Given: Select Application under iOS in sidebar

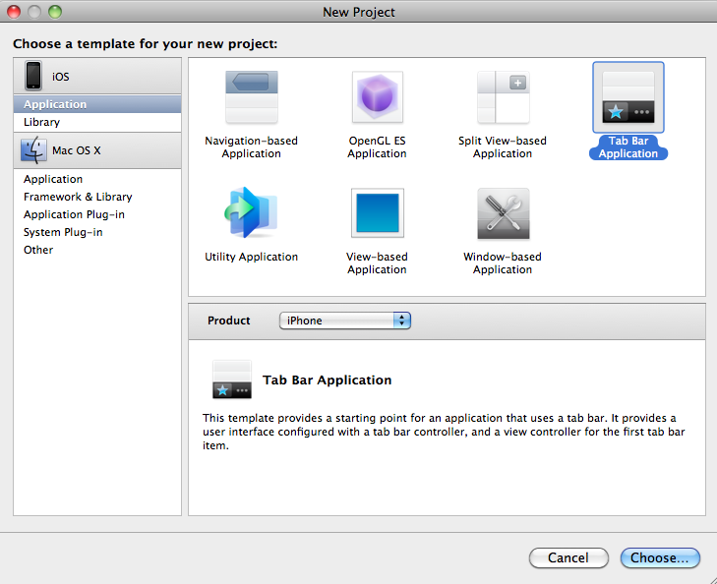Looking at the screenshot, I should (x=97, y=104).
